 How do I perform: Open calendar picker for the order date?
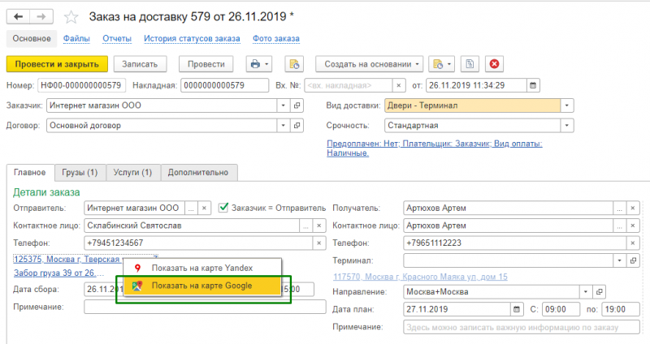coord(533,84)
